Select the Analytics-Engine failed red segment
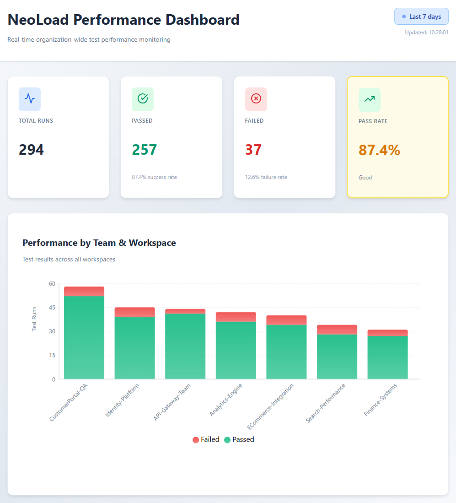 (236, 317)
